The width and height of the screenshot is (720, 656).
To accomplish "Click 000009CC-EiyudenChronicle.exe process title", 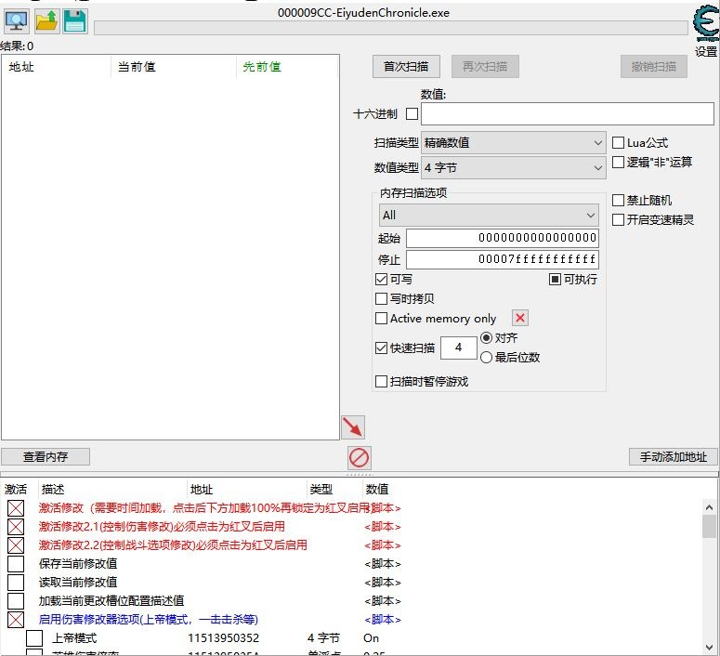I will coord(363,13).
